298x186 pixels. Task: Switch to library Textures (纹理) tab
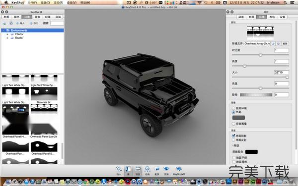[48, 17]
